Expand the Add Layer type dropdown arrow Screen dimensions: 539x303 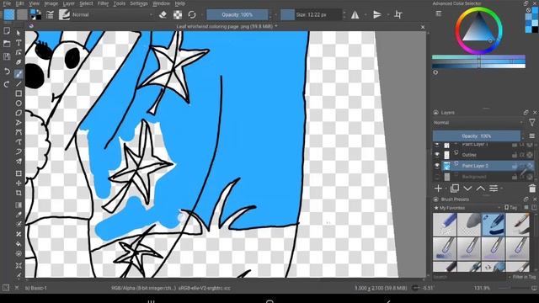[446, 189]
